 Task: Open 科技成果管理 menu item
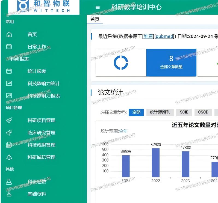(42, 145)
